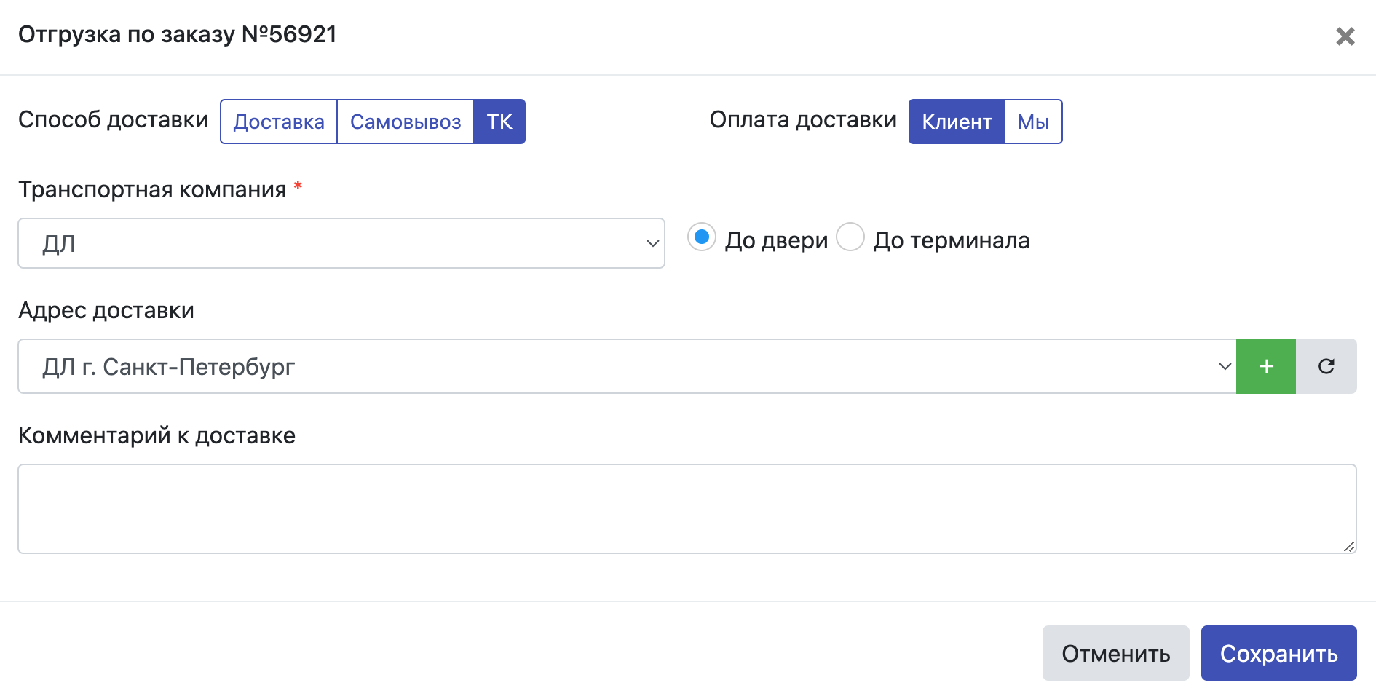Set delivery payment to Клиент

(957, 122)
